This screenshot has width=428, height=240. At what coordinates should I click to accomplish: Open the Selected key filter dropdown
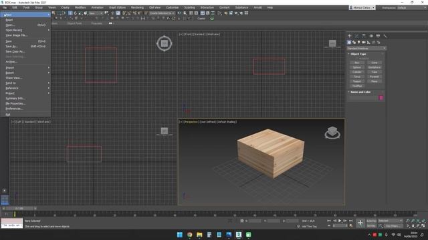[391, 221]
